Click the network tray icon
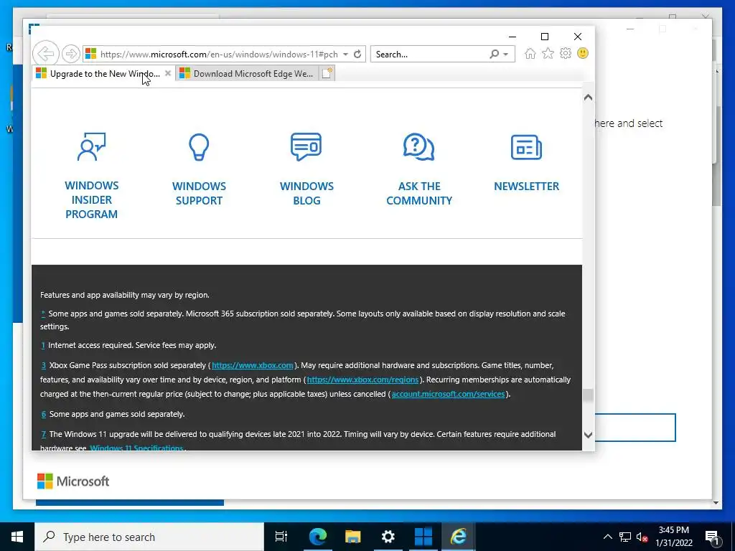This screenshot has height=551, width=735. click(625, 537)
